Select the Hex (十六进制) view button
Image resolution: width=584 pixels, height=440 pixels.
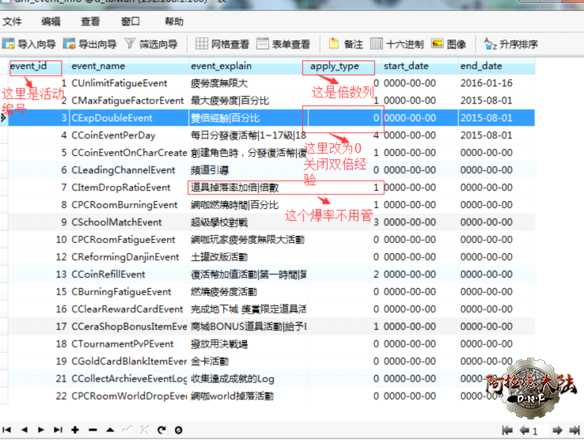(397, 44)
